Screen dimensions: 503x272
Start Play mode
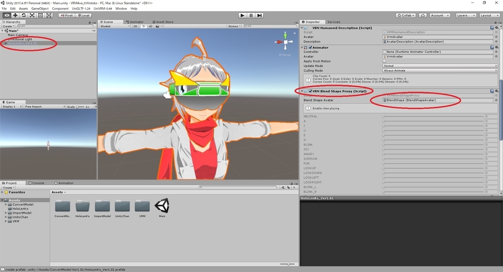click(243, 15)
